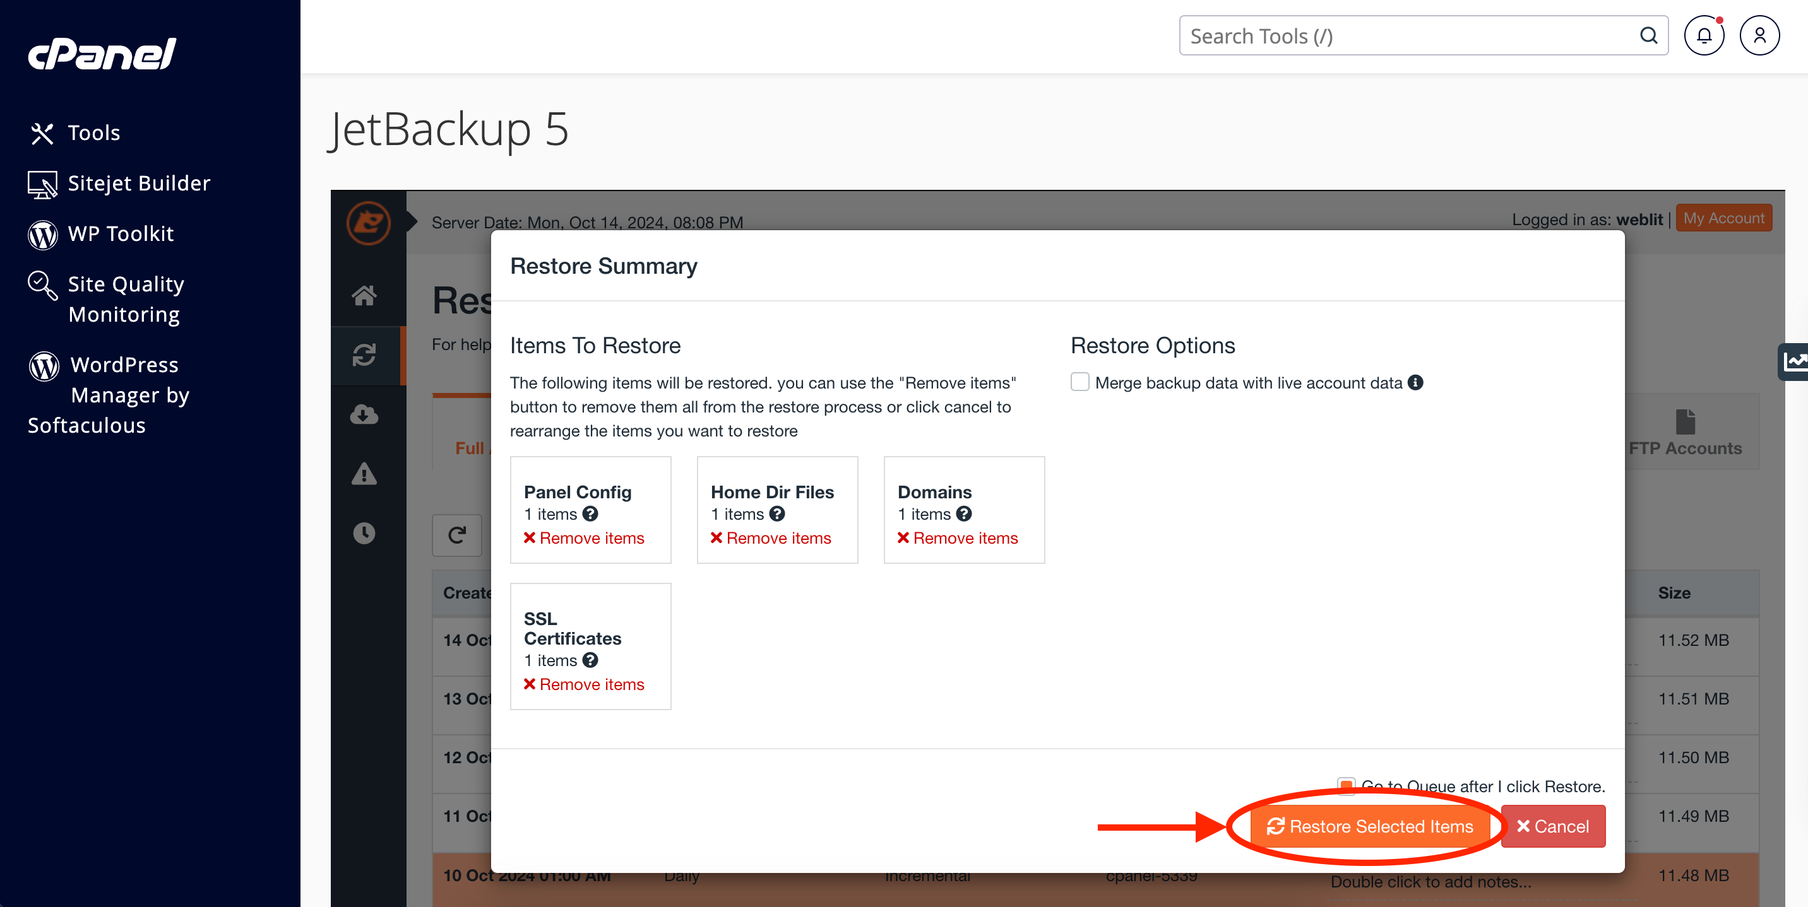Image resolution: width=1808 pixels, height=907 pixels.
Task: Remove SSL Certificates items
Action: pyautogui.click(x=584, y=684)
